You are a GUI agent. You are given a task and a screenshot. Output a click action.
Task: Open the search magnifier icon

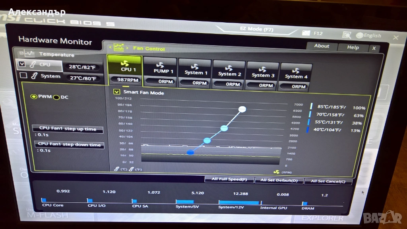pos(346,35)
